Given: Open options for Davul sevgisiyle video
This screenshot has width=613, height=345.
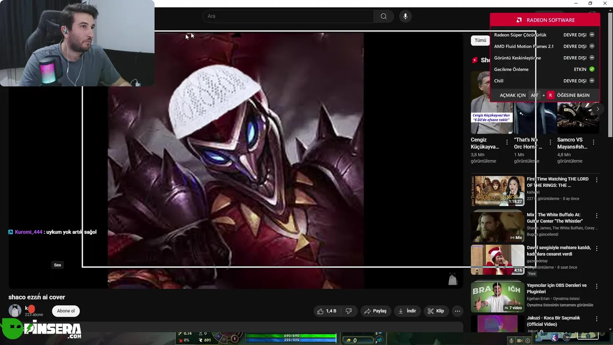Looking at the screenshot, I should (x=597, y=248).
